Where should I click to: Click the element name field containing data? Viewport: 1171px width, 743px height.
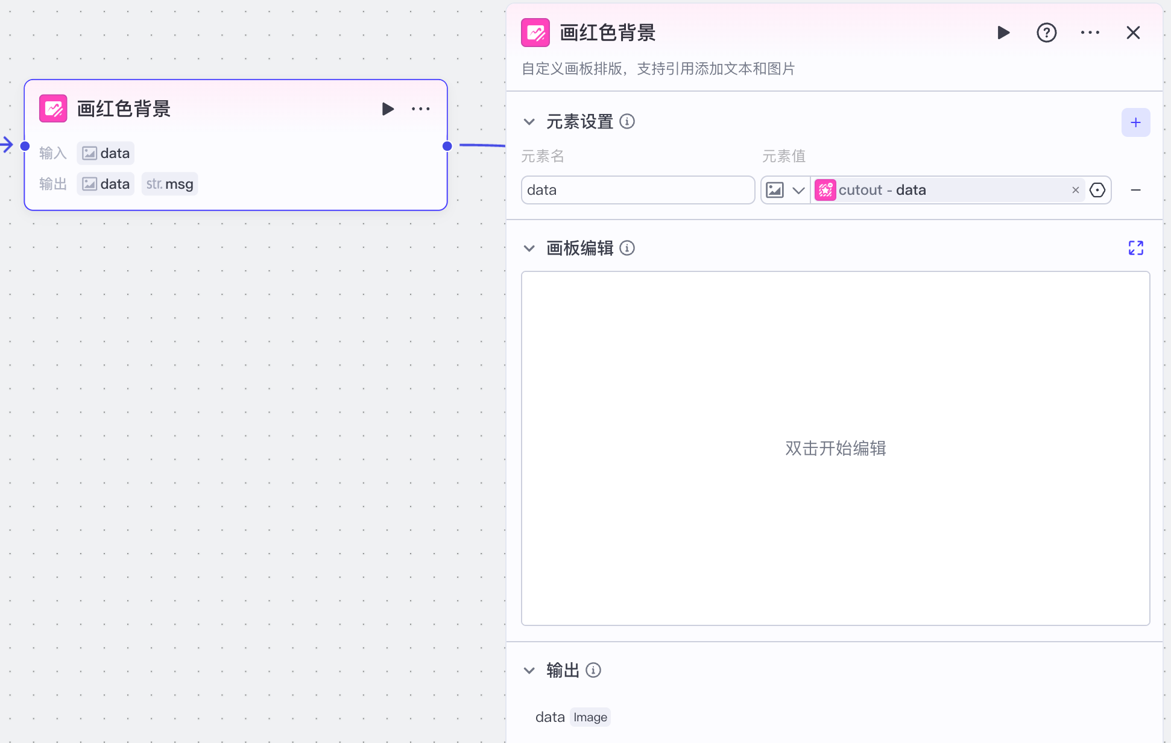coord(637,190)
